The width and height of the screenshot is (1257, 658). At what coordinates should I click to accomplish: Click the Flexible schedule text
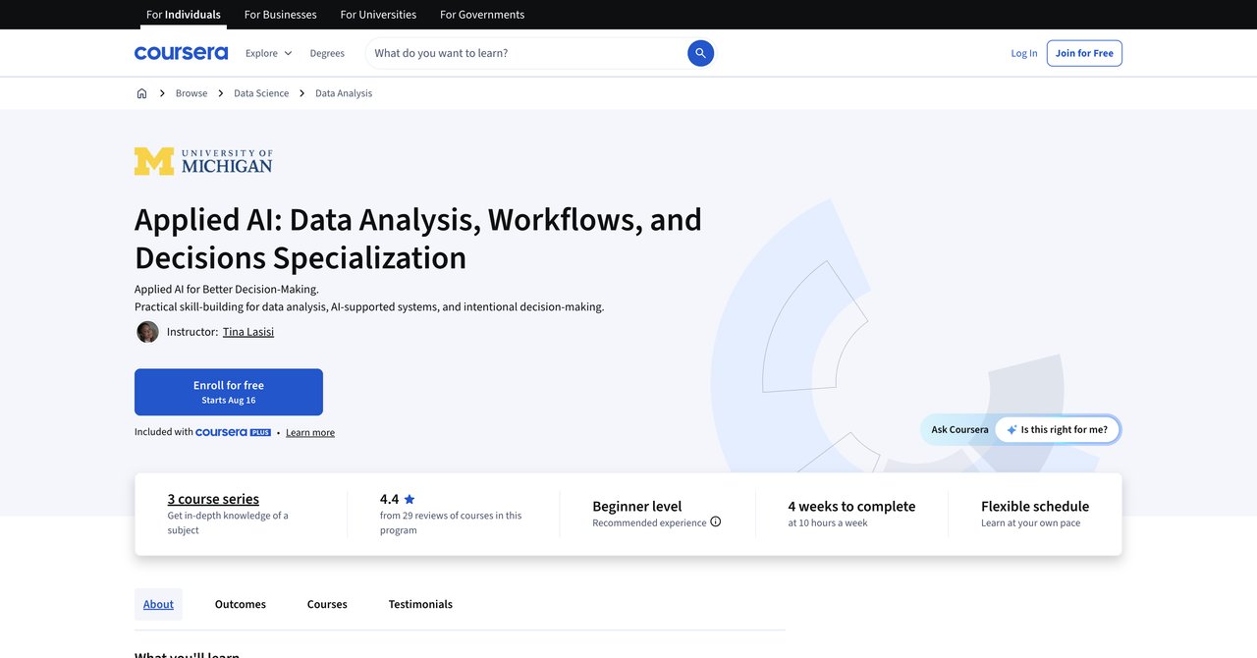[1035, 507]
